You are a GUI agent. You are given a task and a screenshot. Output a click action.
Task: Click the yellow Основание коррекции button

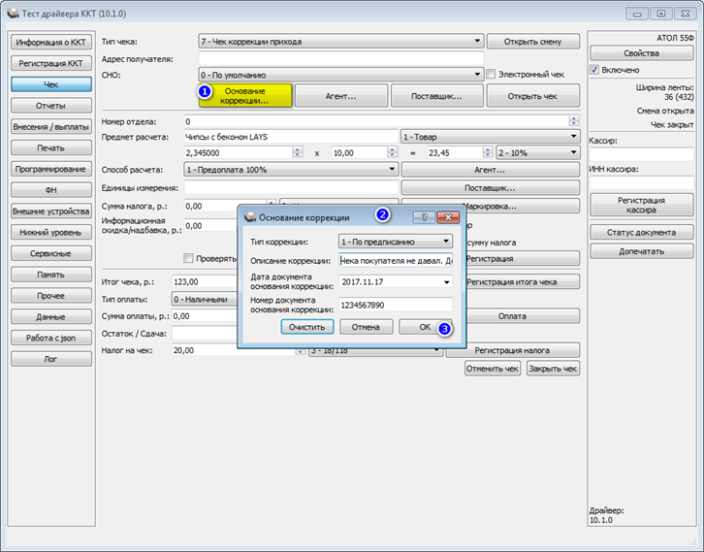click(245, 96)
